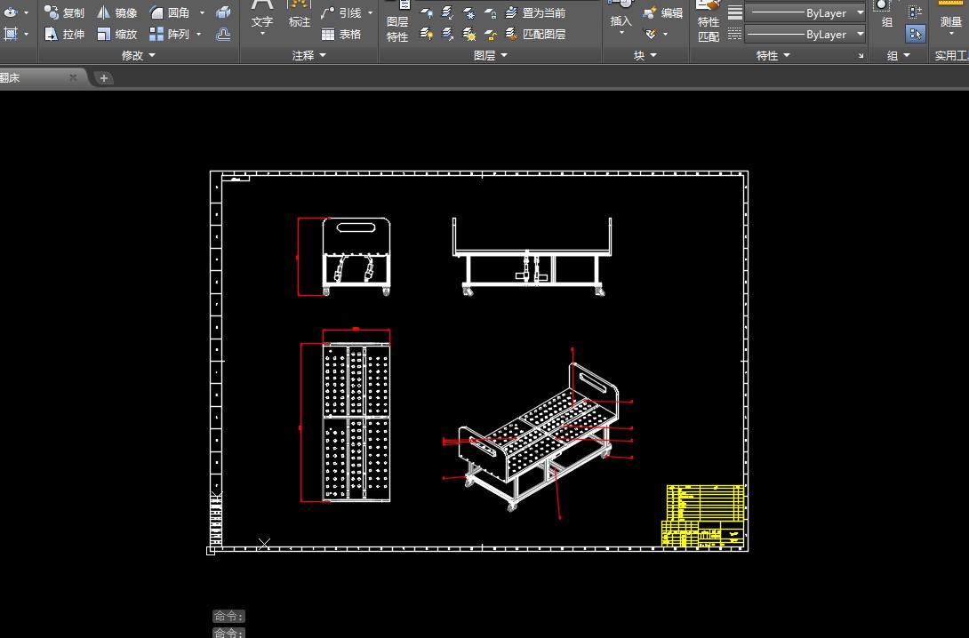The image size is (969, 638).
Task: Select the Fillet (圆角) tool
Action: click(170, 12)
